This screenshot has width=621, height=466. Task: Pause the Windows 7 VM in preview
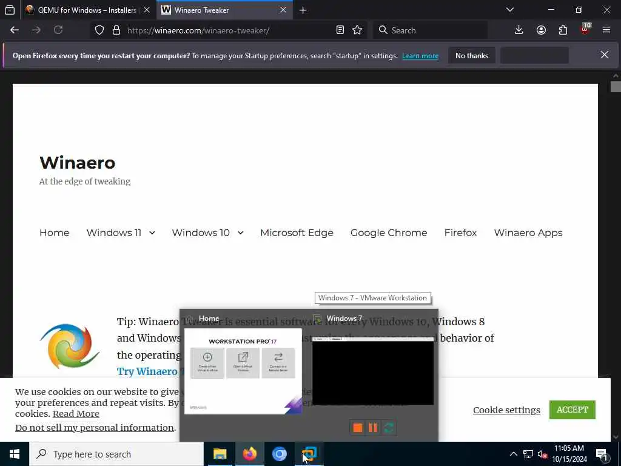coord(373,428)
